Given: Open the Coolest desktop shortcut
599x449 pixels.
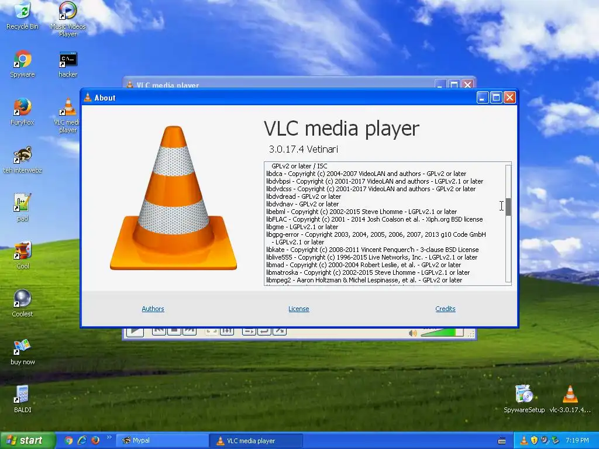Looking at the screenshot, I should 22,303.
